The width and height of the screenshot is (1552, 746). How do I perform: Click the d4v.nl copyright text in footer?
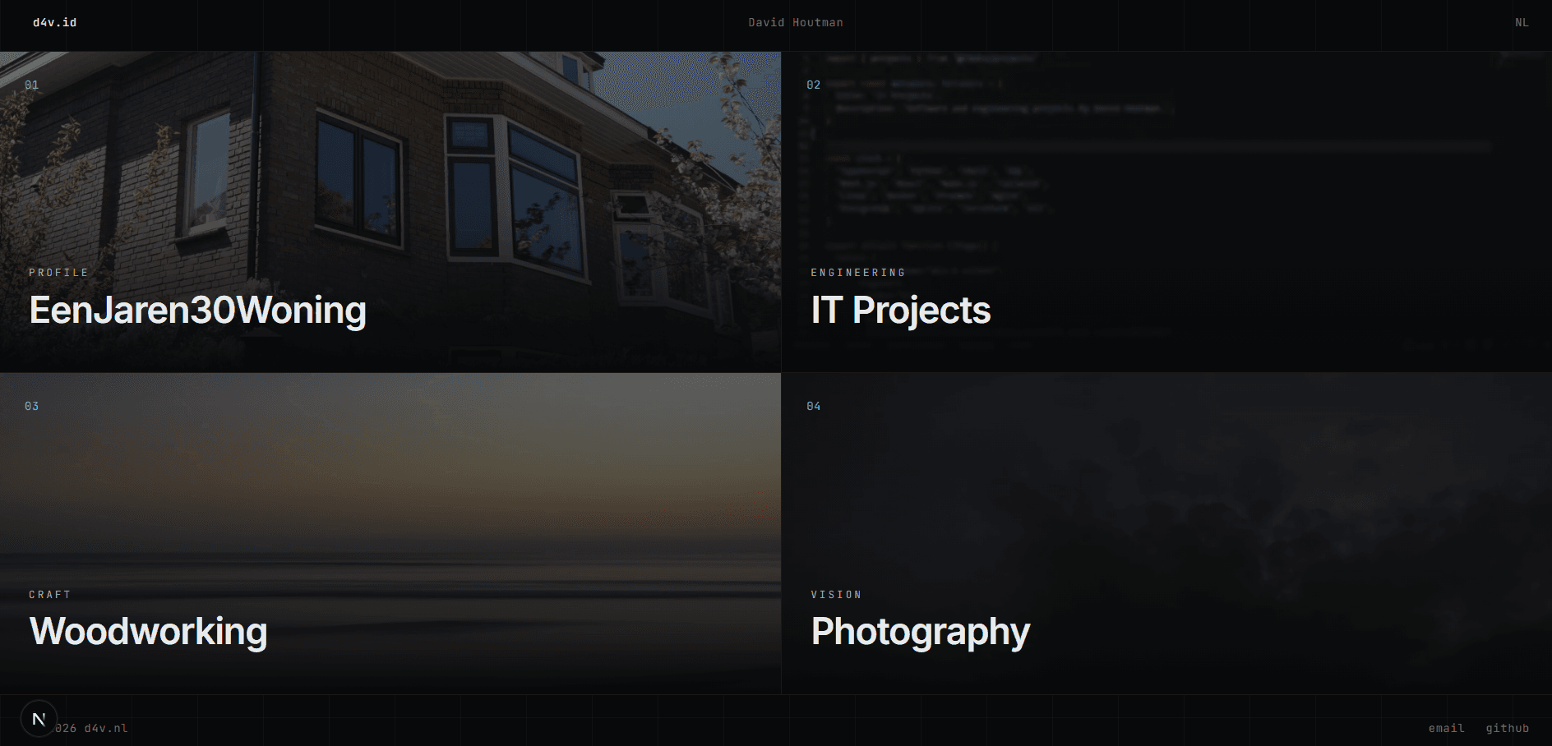(x=91, y=728)
